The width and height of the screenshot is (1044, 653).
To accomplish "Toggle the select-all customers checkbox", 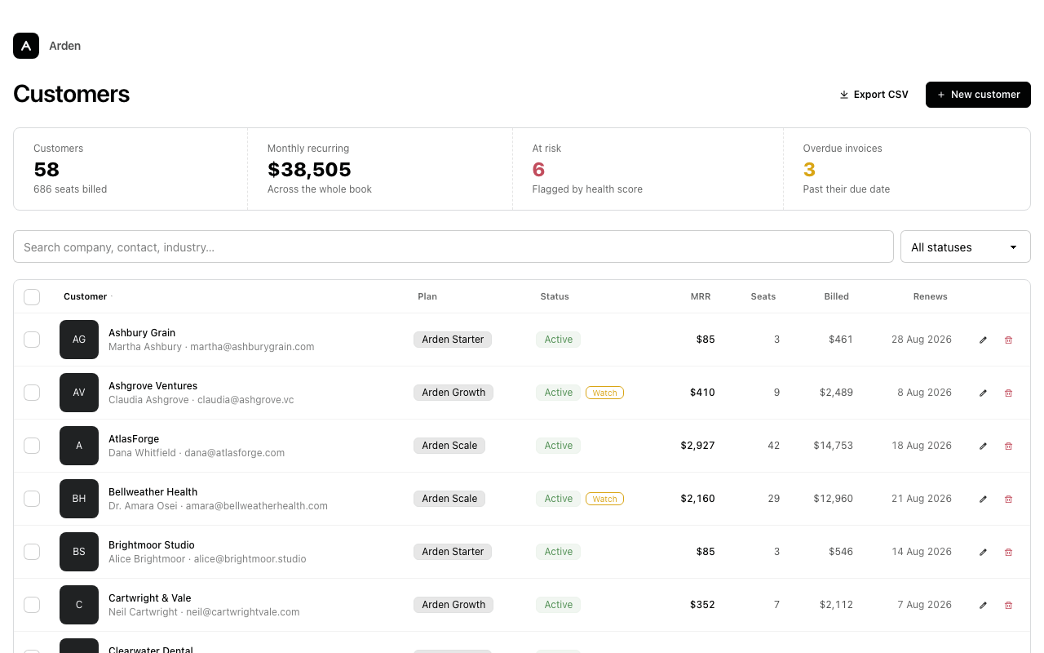I will pyautogui.click(x=32, y=297).
